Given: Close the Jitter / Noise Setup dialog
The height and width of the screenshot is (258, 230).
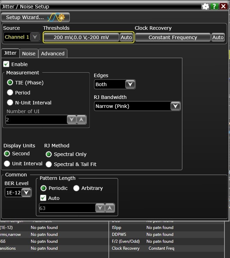Looking at the screenshot, I should tap(223, 7).
